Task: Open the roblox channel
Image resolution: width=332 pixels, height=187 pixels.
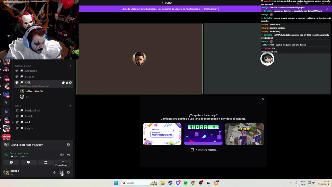Action: pos(43,122)
